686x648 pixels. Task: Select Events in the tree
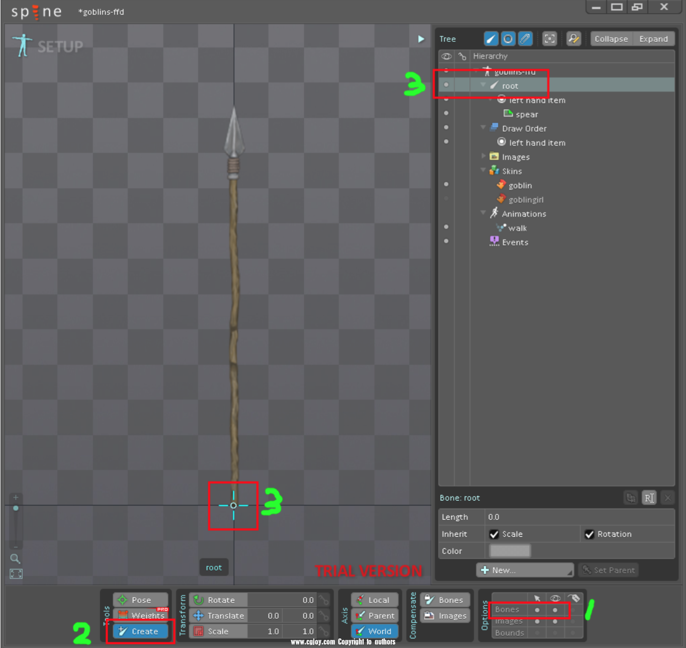coord(515,242)
